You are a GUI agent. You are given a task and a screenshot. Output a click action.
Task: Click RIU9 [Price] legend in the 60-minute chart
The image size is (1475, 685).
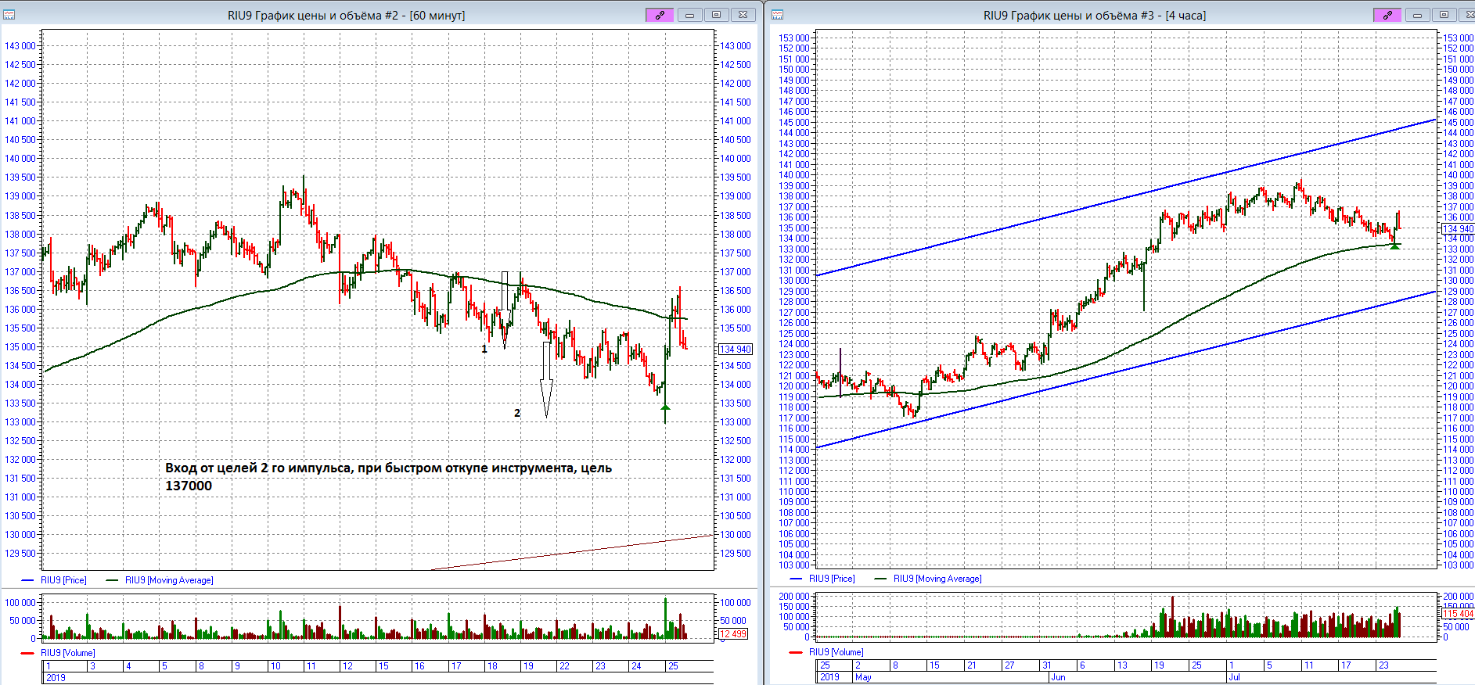[x=63, y=580]
